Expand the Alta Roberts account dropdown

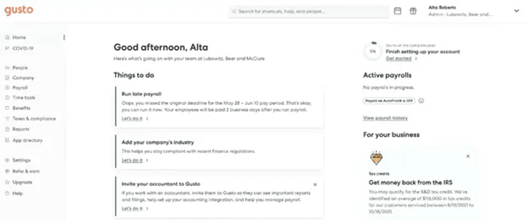click(516, 11)
